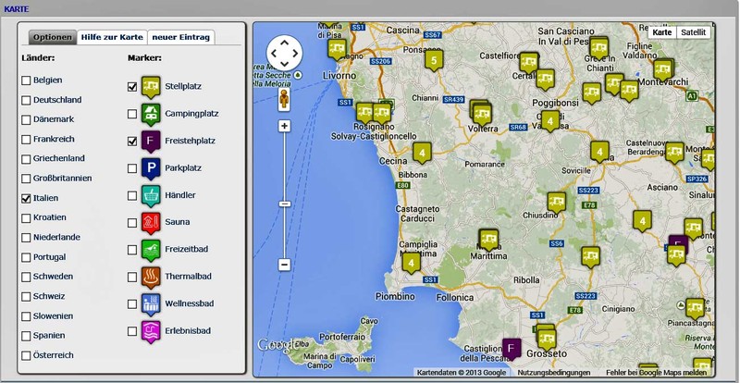The width and height of the screenshot is (740, 383).
Task: Enable the Deutschland country checkbox
Action: 27,100
